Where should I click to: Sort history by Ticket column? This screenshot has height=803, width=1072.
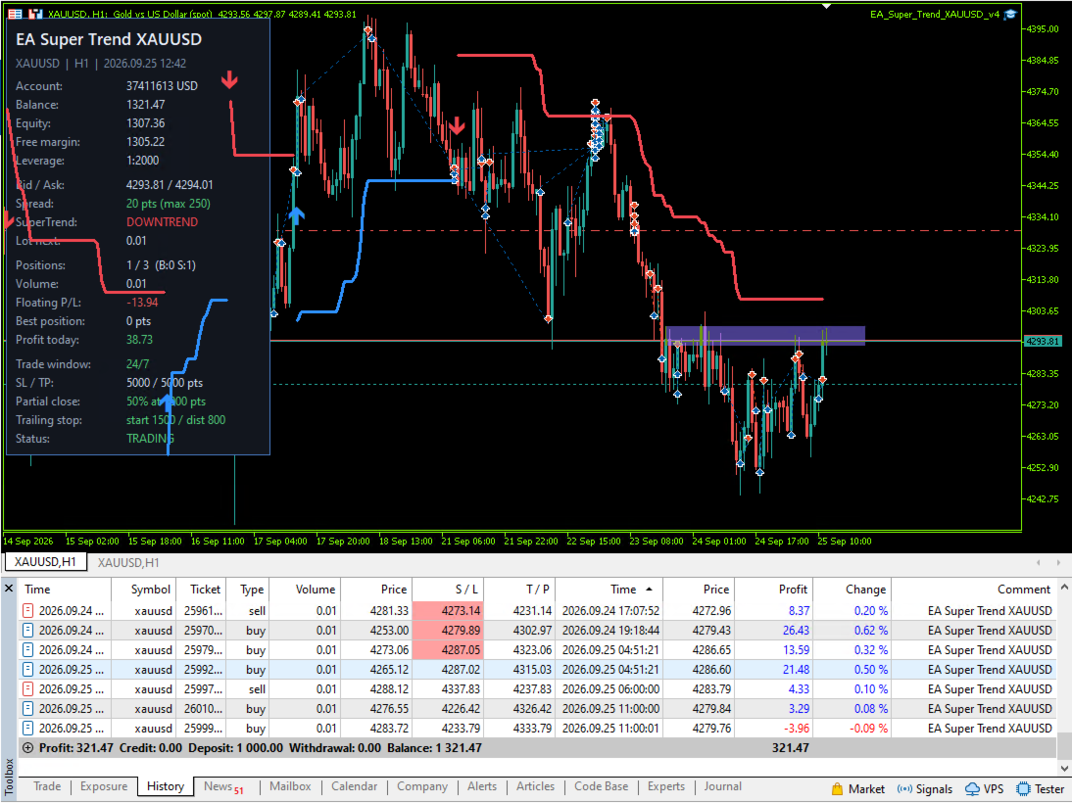click(x=200, y=590)
